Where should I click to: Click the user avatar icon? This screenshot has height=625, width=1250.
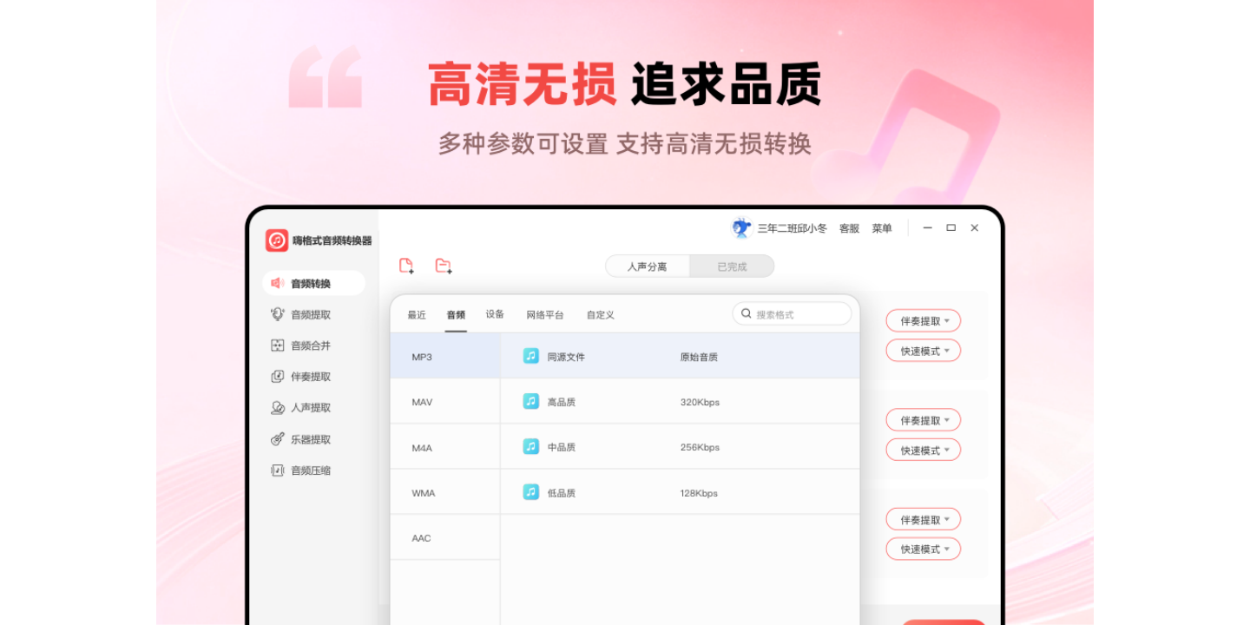(741, 228)
